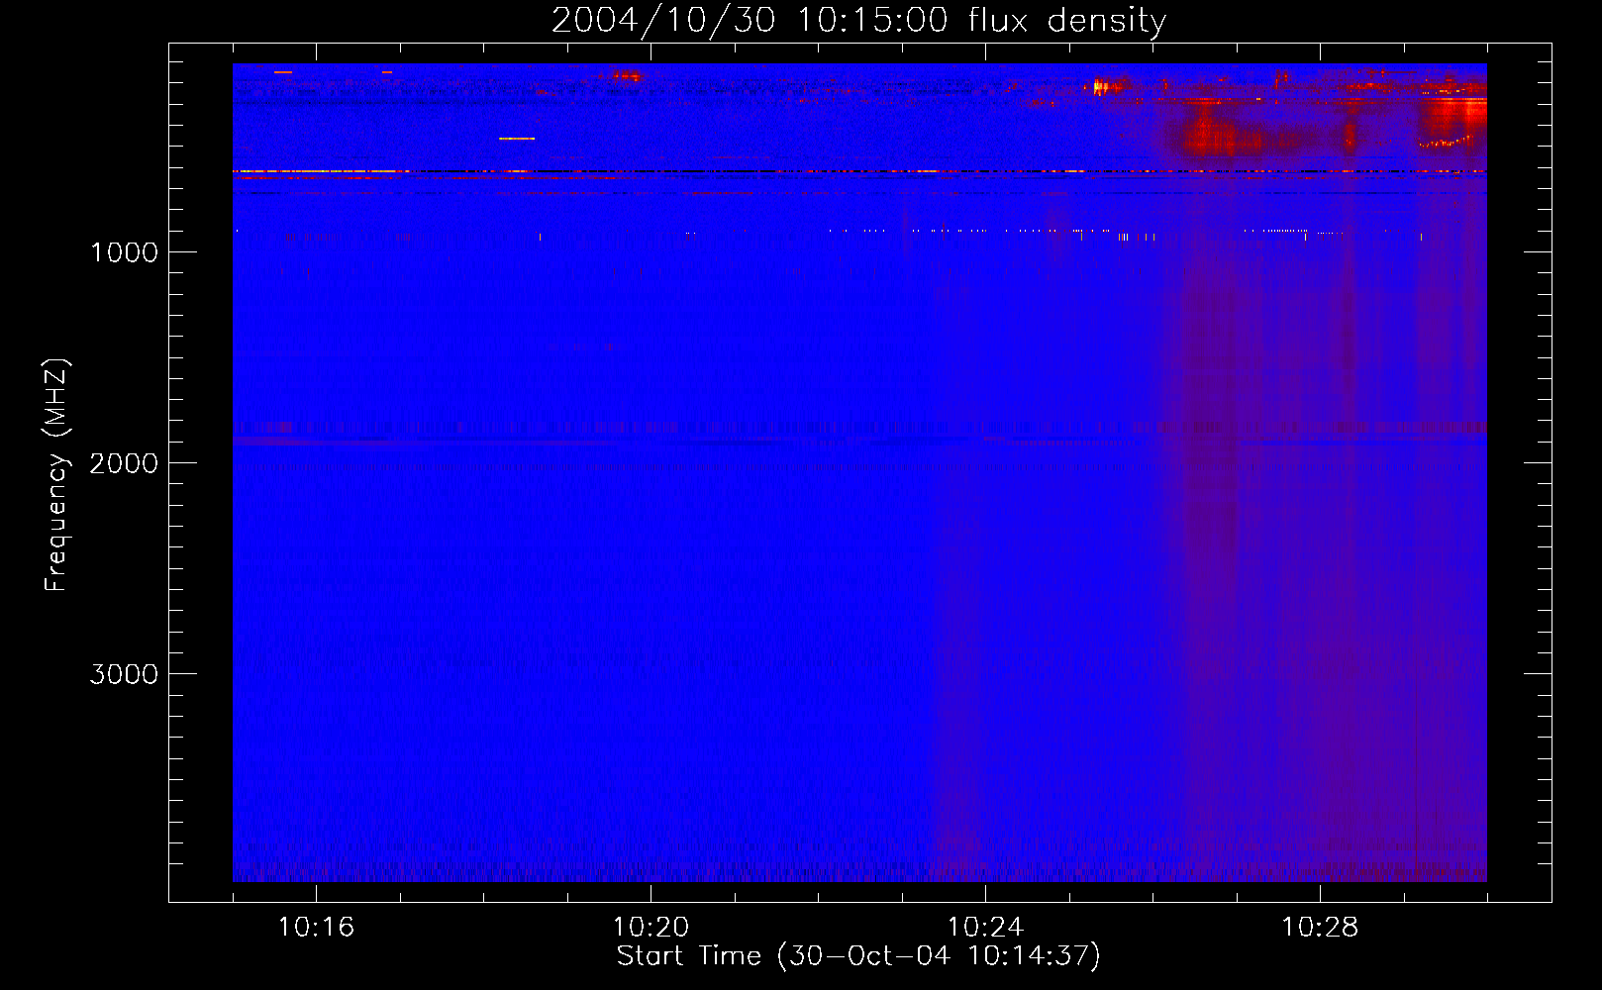The width and height of the screenshot is (1602, 990).
Task: Click the plot title "2004/10/30 10:15:00 flux density"
Action: coord(858,20)
